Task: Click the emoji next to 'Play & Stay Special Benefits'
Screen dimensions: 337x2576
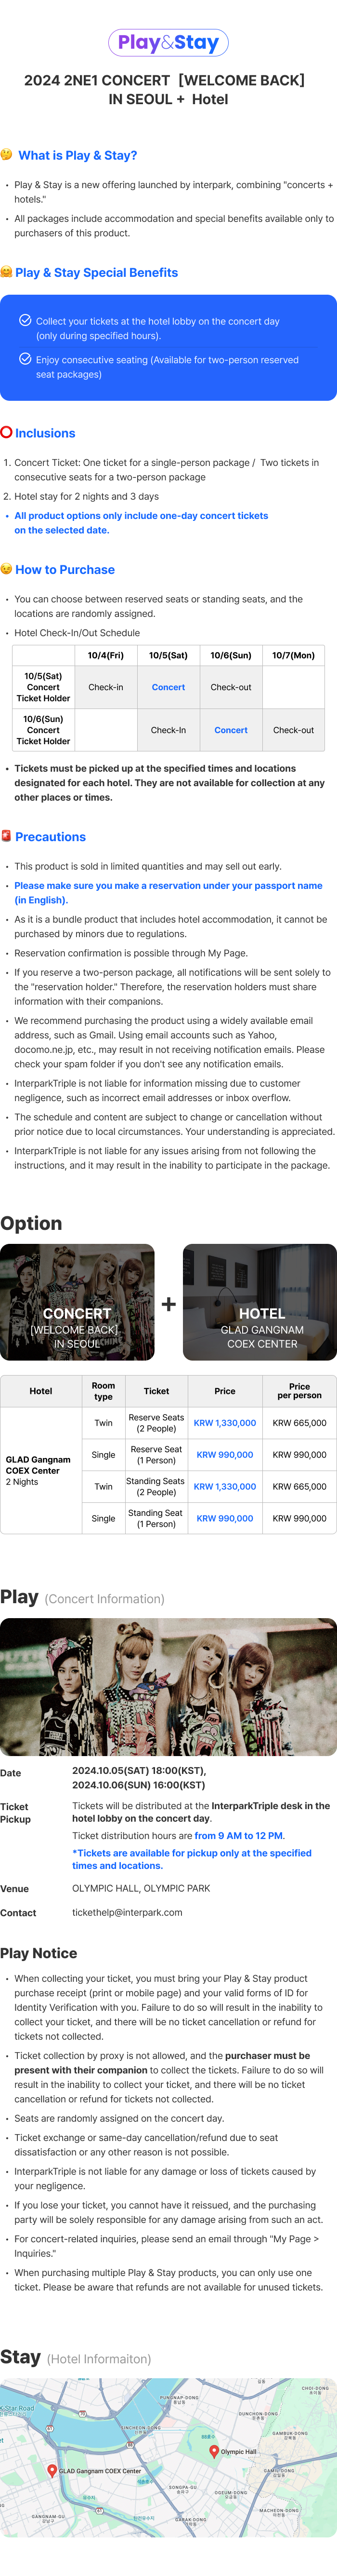Action: pos(6,272)
